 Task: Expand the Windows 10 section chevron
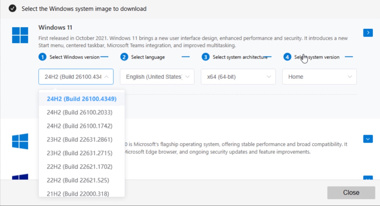coord(368,139)
